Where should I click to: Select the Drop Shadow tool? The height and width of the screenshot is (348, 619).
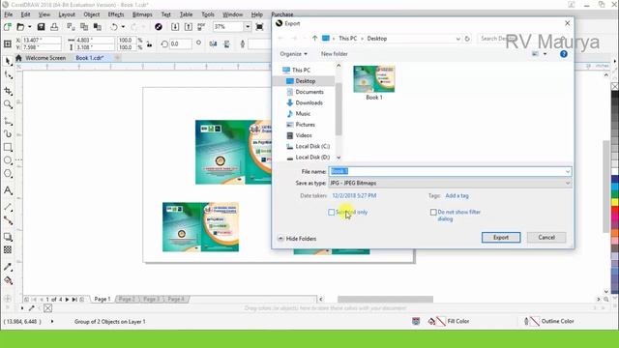[8, 237]
